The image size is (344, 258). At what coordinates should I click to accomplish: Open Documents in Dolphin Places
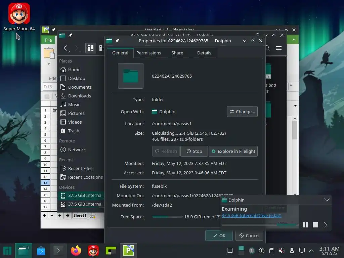pos(81,87)
